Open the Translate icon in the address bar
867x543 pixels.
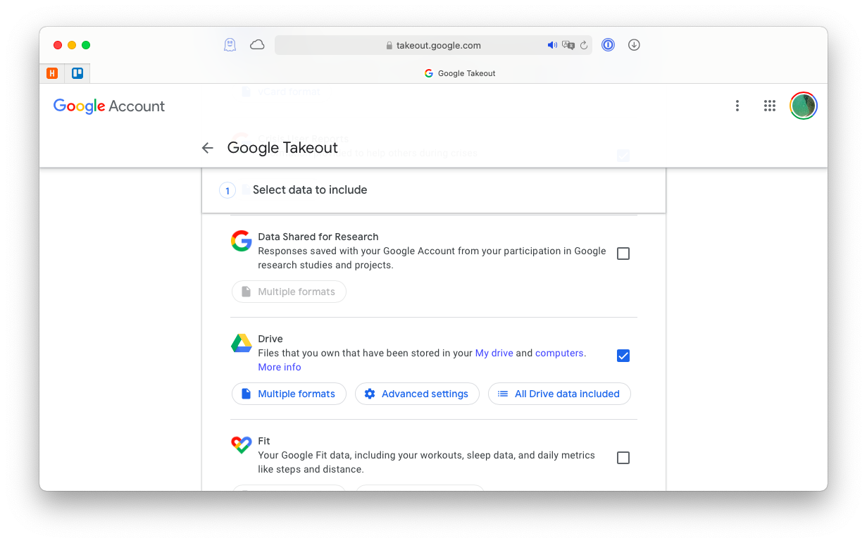tap(568, 44)
